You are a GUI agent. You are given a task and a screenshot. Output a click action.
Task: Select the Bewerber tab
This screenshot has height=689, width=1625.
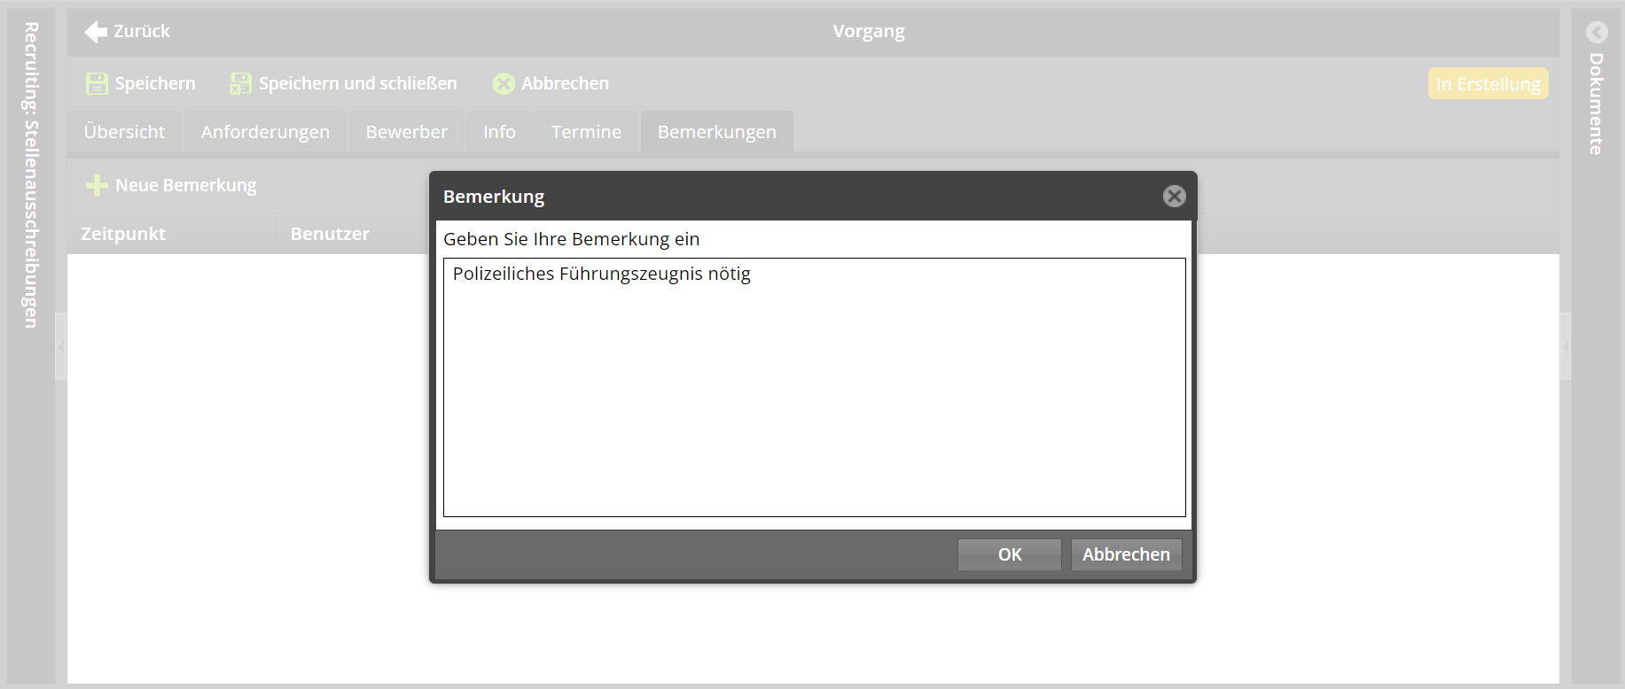coord(407,132)
